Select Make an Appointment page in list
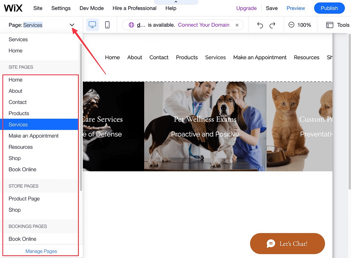351x258 pixels. pyautogui.click(x=40, y=136)
